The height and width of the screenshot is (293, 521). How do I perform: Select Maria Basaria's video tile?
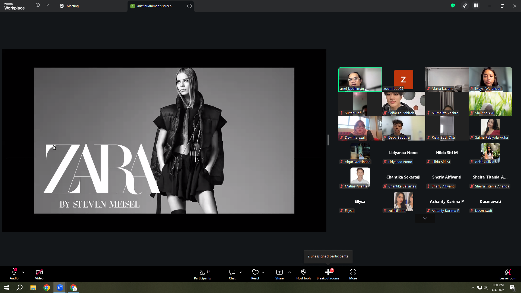[447, 79]
